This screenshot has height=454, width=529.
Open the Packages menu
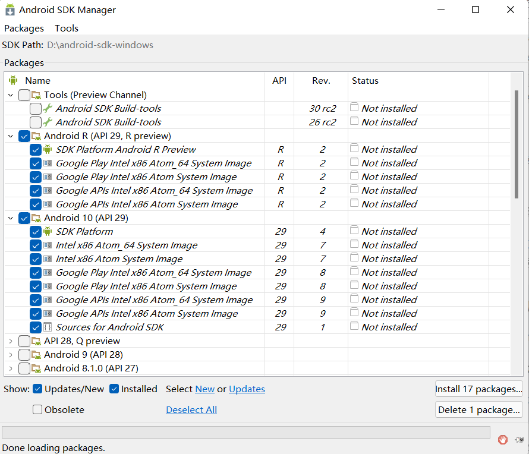pos(24,29)
